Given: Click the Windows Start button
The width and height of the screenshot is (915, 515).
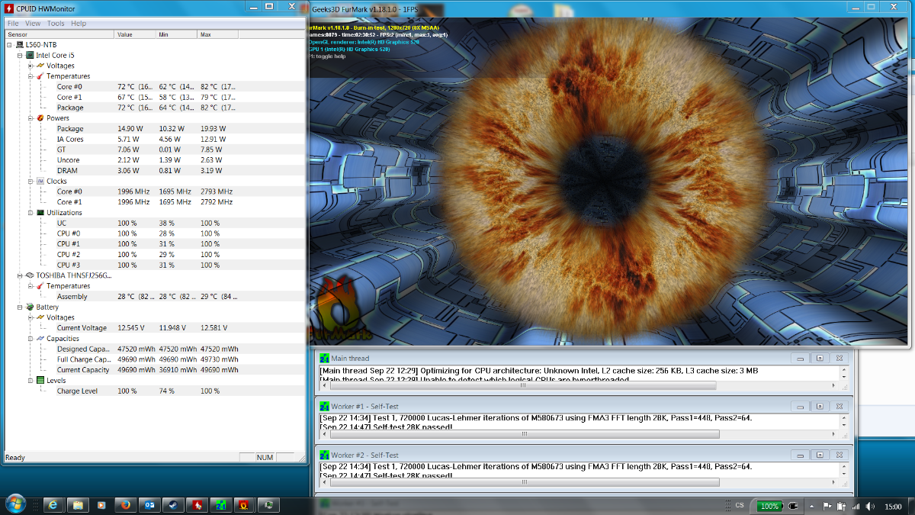Looking at the screenshot, I should pos(15,504).
